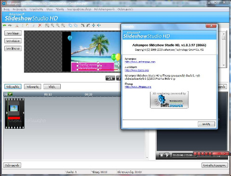Screen dimensions: 231x176
Task: Click the red X delete icon
Action: [x=40, y=26]
